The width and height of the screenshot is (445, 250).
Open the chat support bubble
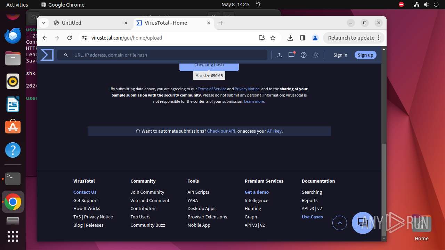point(363,223)
